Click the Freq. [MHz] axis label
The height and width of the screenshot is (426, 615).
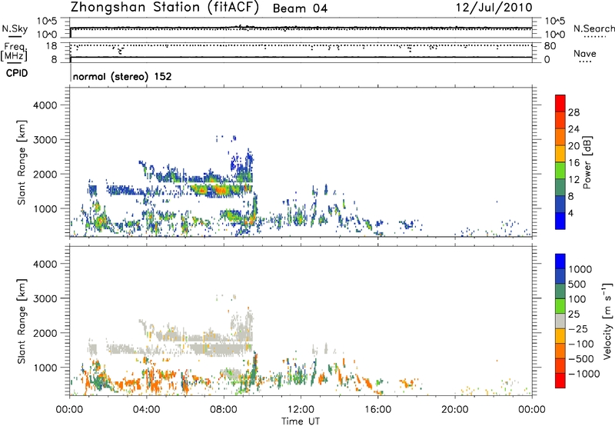tap(15, 52)
